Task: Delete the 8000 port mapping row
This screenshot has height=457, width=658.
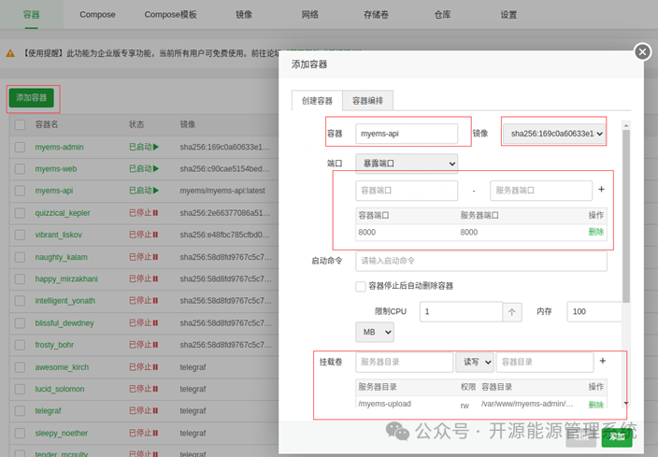Action: point(596,232)
